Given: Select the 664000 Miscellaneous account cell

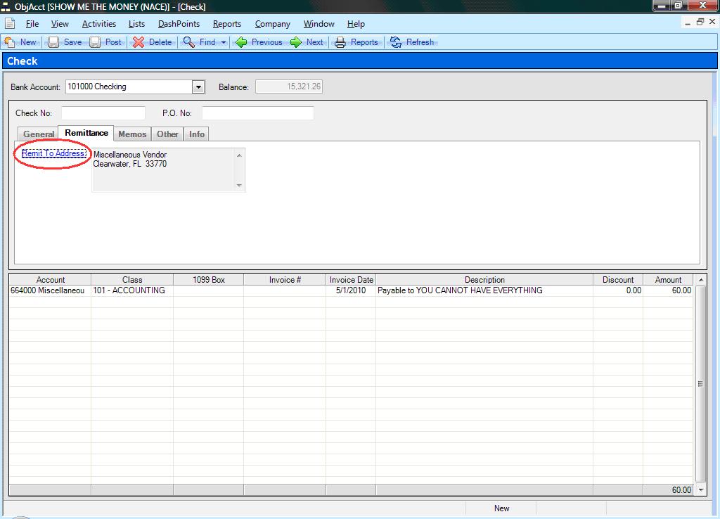Looking at the screenshot, I should pyautogui.click(x=49, y=290).
